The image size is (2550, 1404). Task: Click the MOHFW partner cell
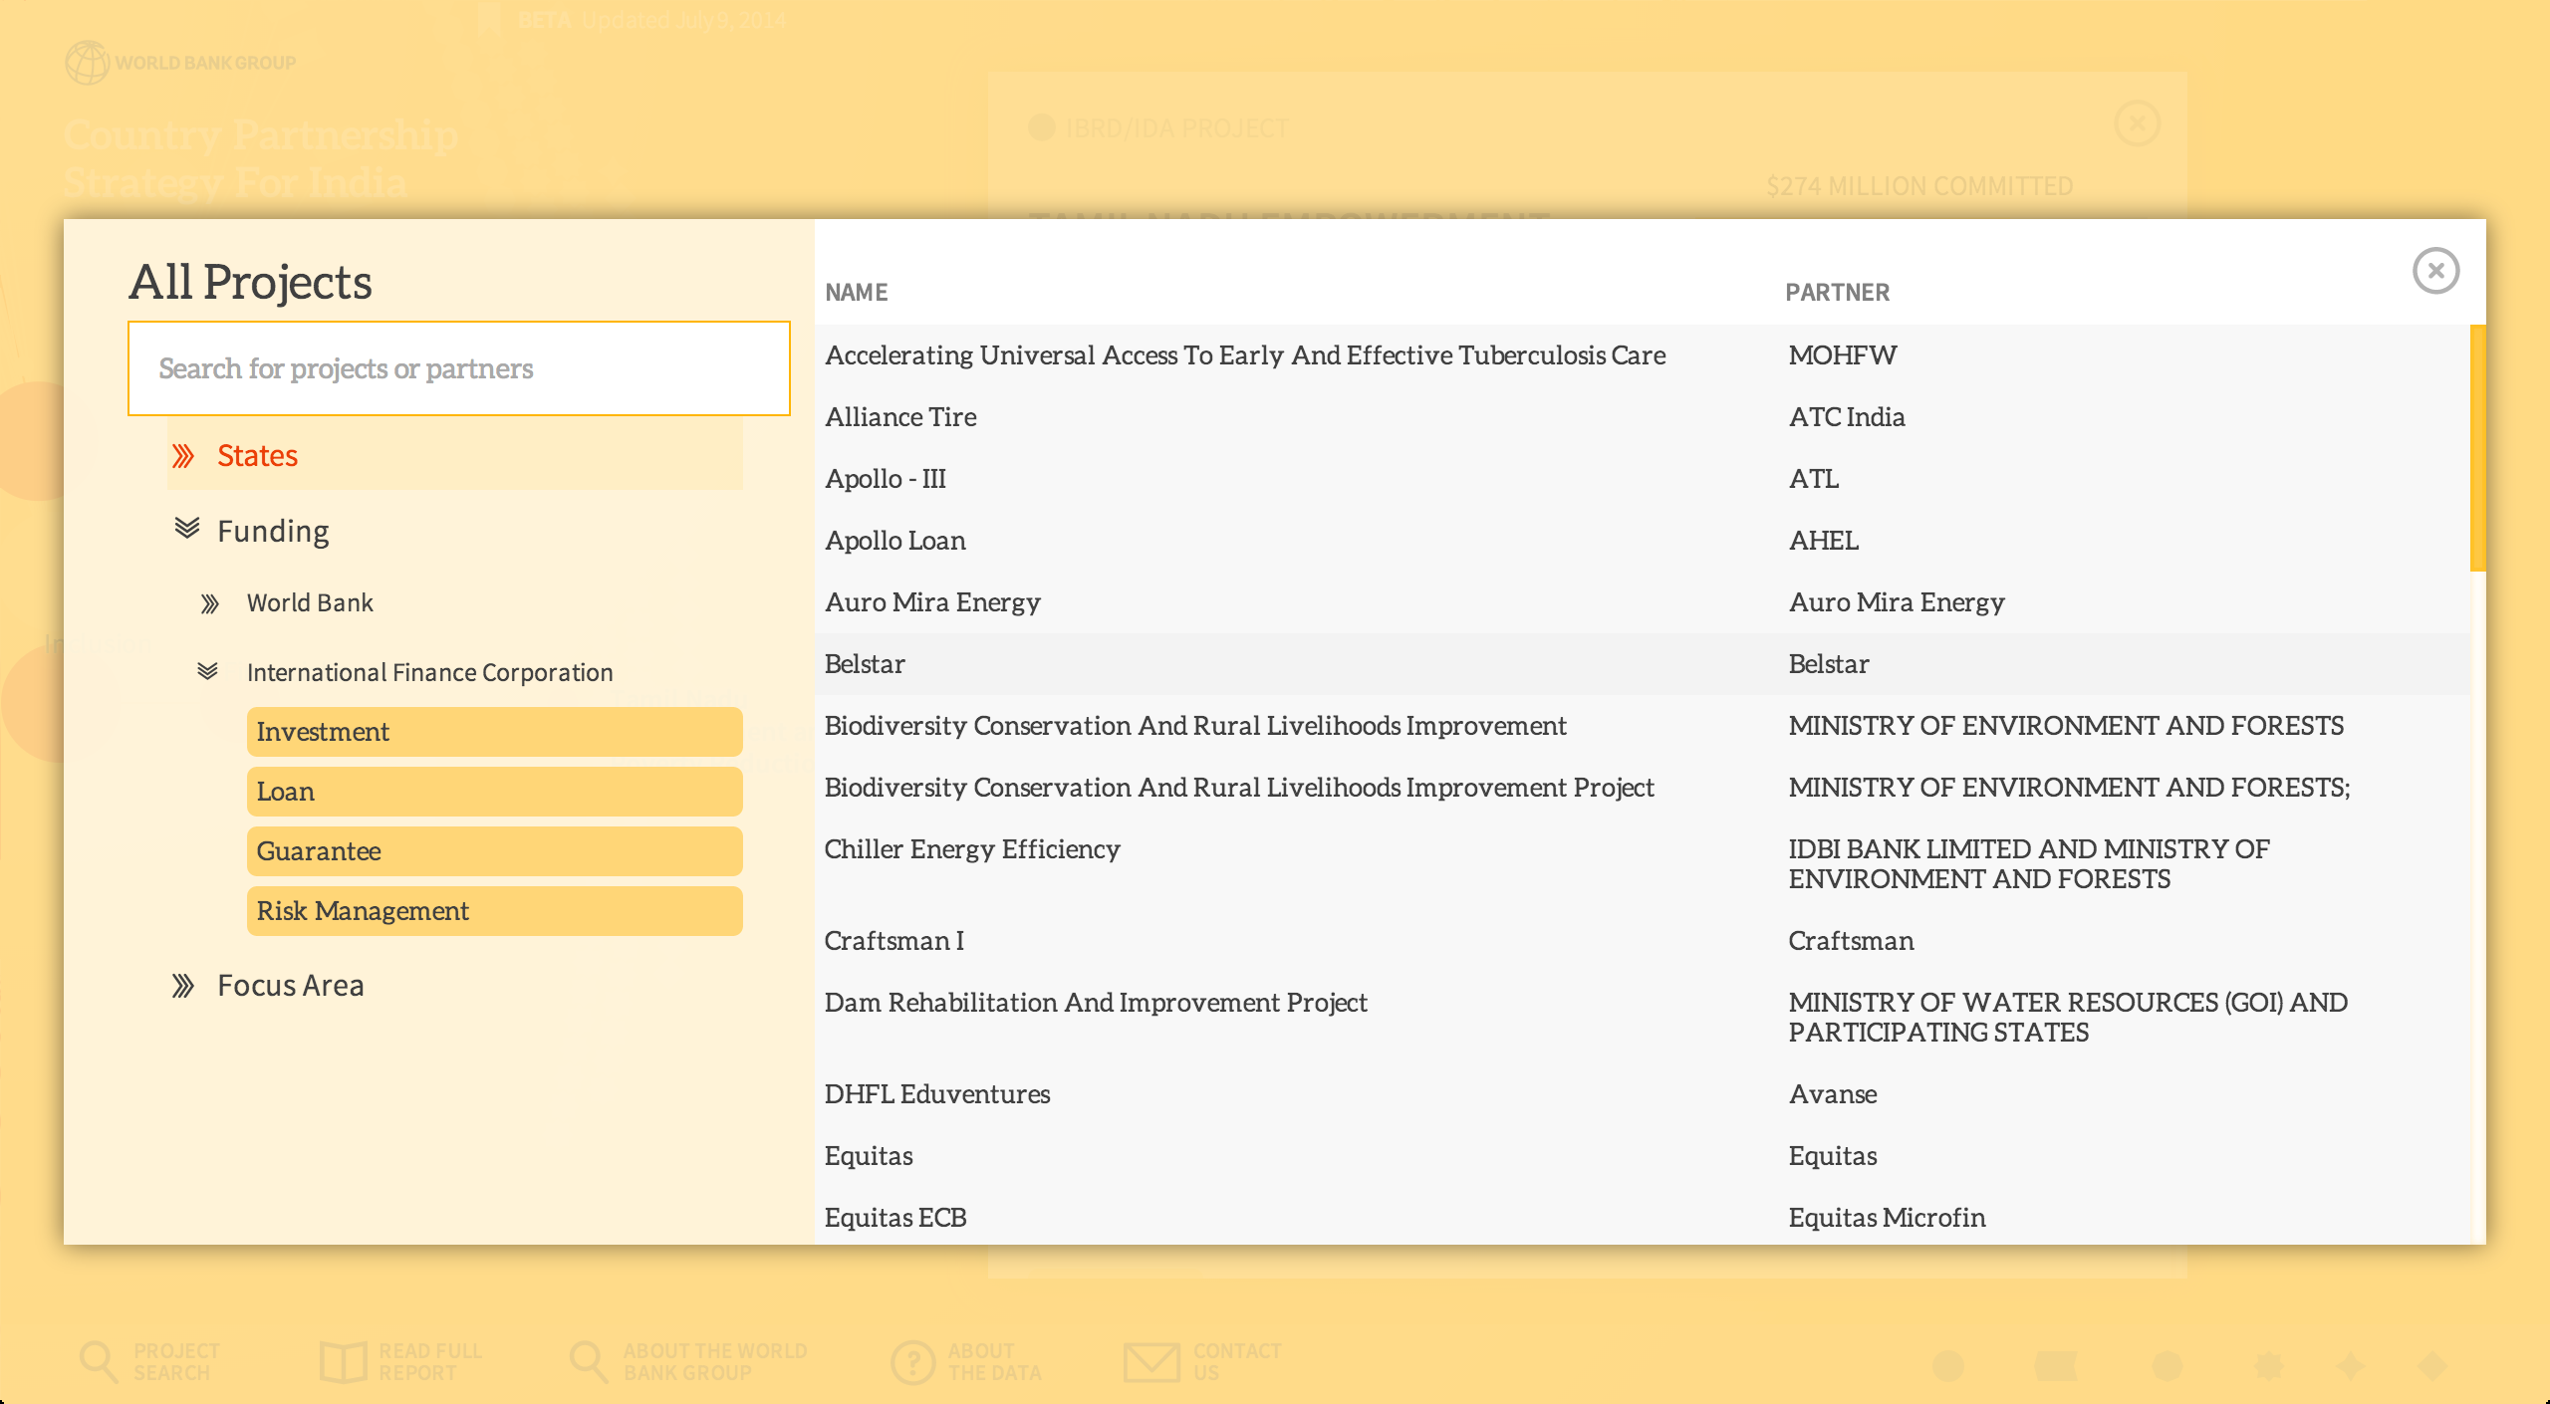(1843, 355)
